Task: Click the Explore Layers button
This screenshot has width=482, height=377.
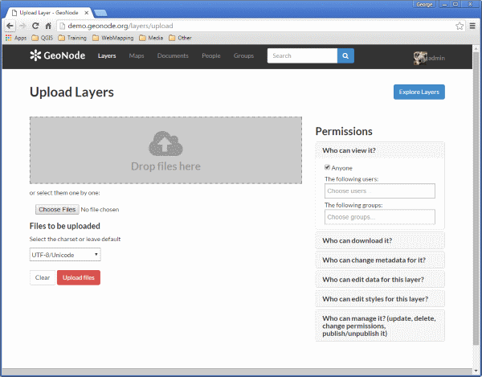Action: pos(419,92)
